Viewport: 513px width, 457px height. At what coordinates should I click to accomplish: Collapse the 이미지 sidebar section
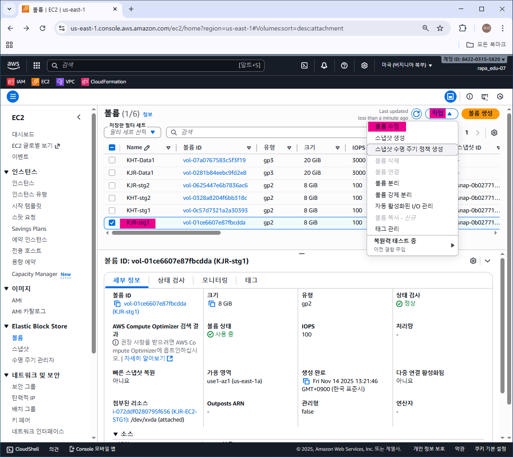click(6, 289)
